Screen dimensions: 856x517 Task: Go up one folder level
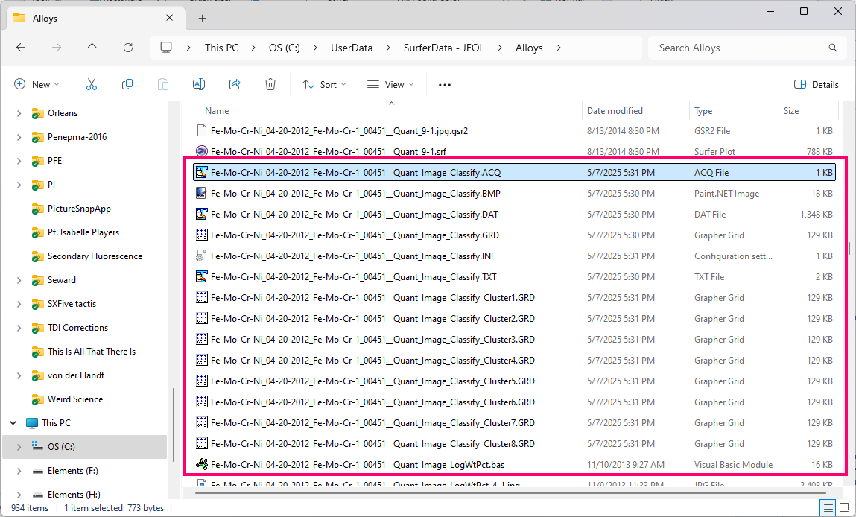pyautogui.click(x=92, y=48)
